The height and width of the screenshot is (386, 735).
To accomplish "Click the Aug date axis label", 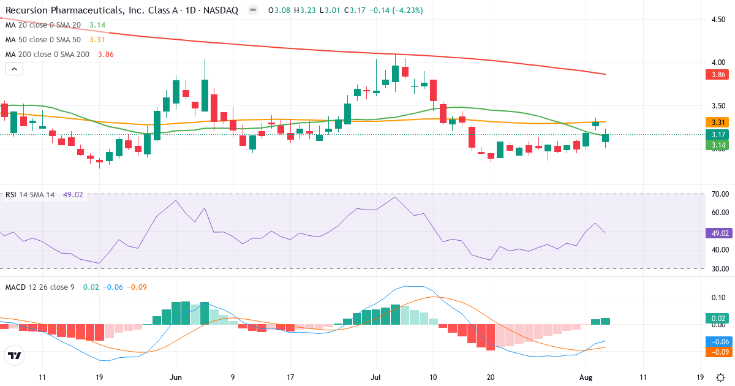I will [x=587, y=377].
